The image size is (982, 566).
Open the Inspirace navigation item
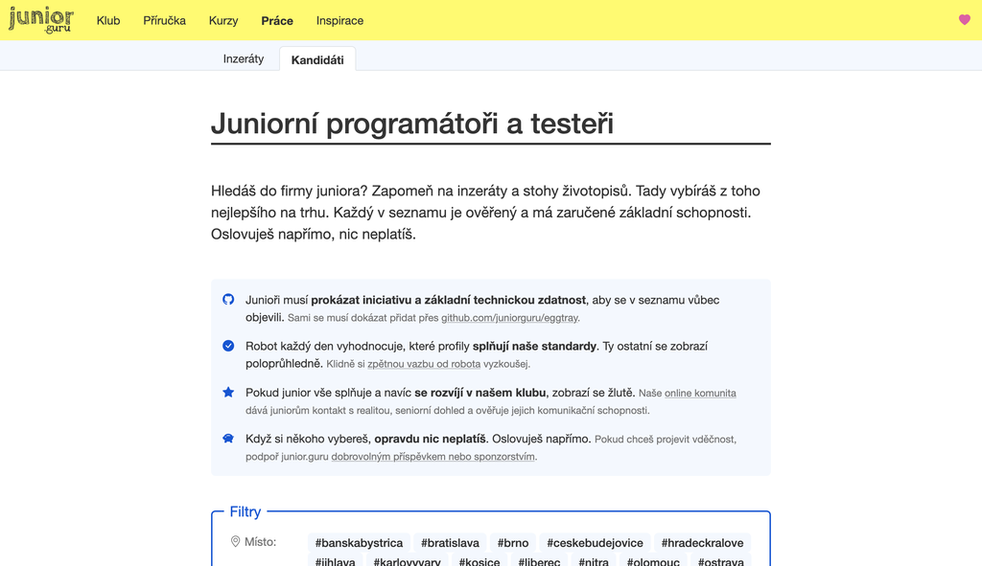(339, 20)
